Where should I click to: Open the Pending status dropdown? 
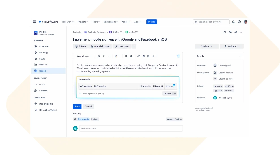click(206, 46)
